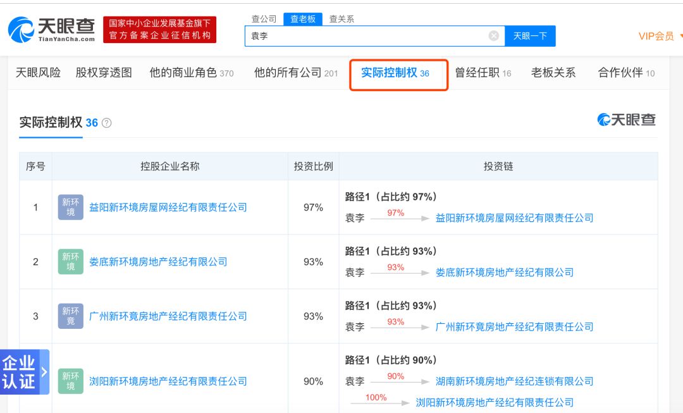Open 浏阳新环境房地产经纪有限责任公司 in the company name column
Image resolution: width=683 pixels, height=413 pixels.
coord(168,381)
